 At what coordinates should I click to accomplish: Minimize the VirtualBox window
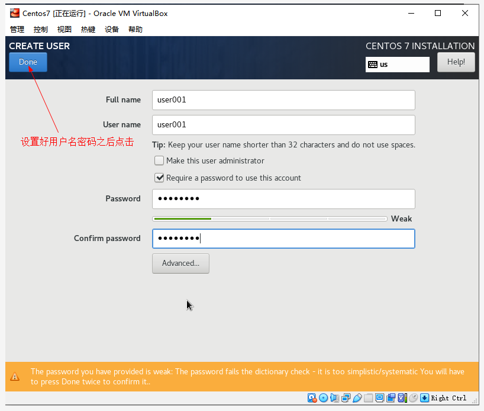[x=411, y=13]
